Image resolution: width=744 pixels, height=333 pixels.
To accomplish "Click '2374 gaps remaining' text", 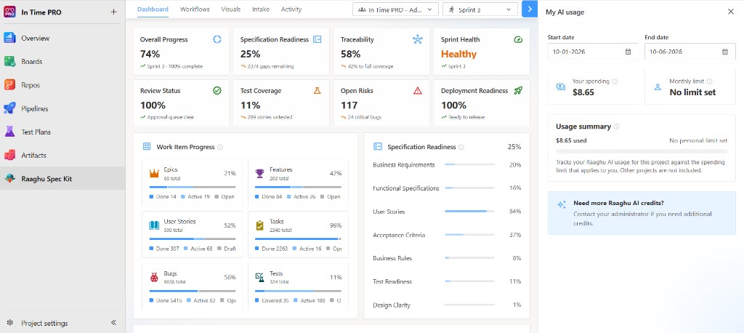I will (270, 66).
